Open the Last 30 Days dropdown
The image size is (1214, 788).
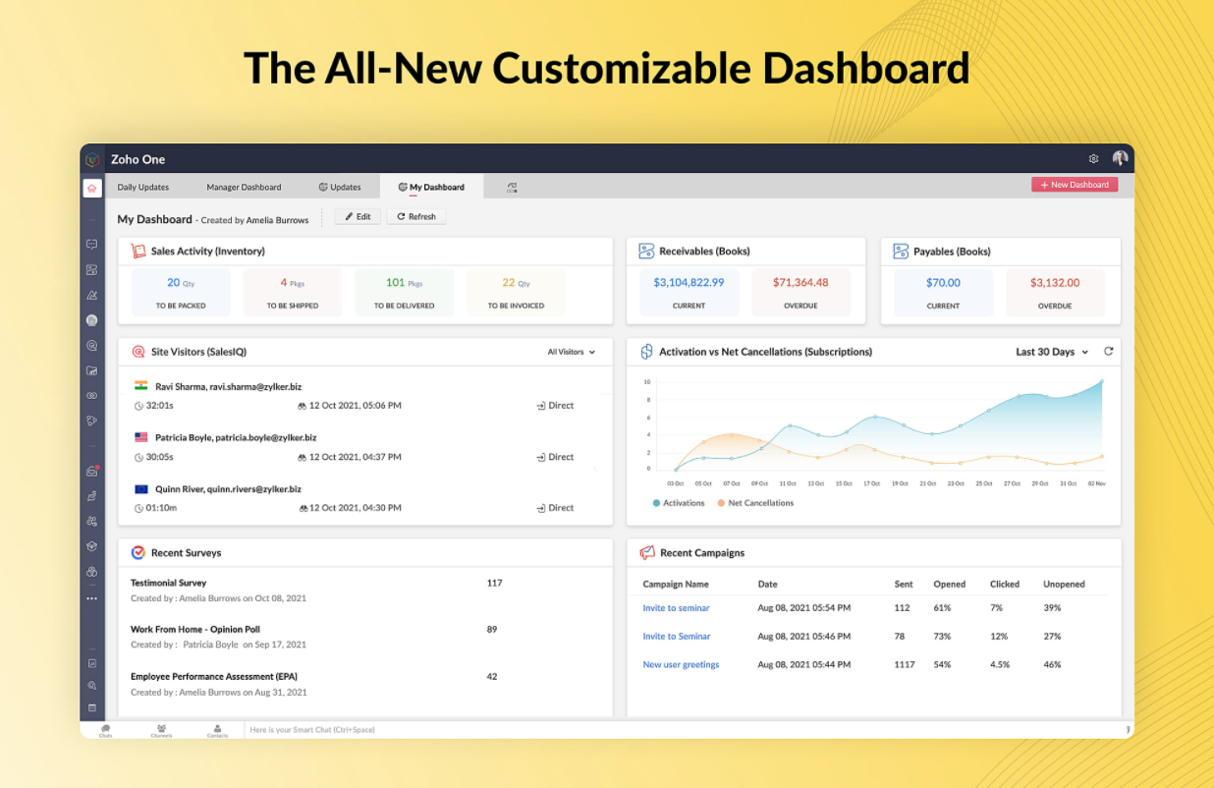1052,352
